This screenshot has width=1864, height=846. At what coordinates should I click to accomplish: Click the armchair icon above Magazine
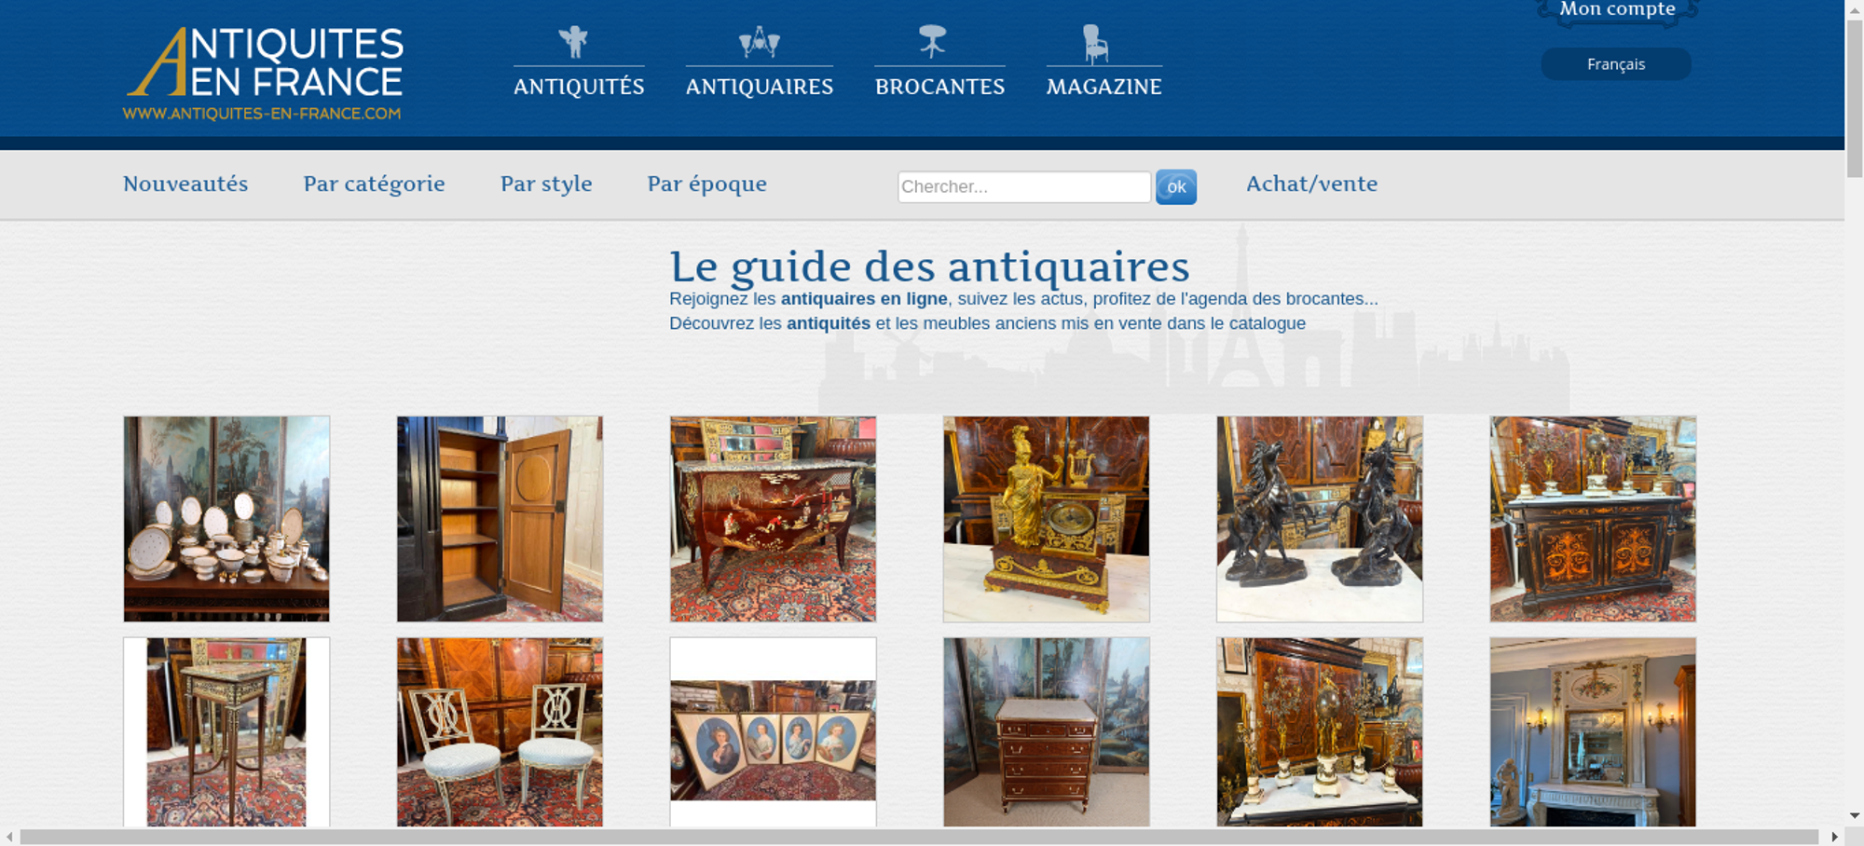click(1094, 44)
